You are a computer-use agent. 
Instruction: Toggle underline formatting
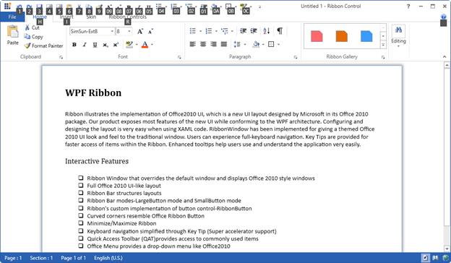pyautogui.click(x=95, y=45)
